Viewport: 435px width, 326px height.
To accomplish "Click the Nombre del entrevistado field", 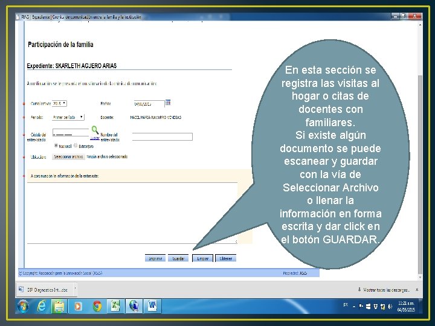I will click(x=163, y=136).
